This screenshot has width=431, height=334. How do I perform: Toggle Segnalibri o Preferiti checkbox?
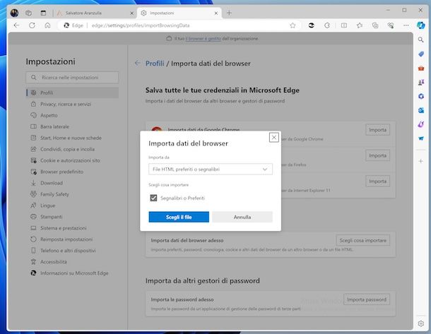click(x=153, y=198)
